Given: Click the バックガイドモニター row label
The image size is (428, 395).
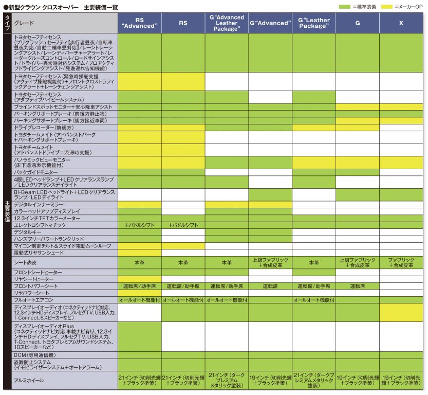Looking at the screenshot, I should (x=64, y=172).
